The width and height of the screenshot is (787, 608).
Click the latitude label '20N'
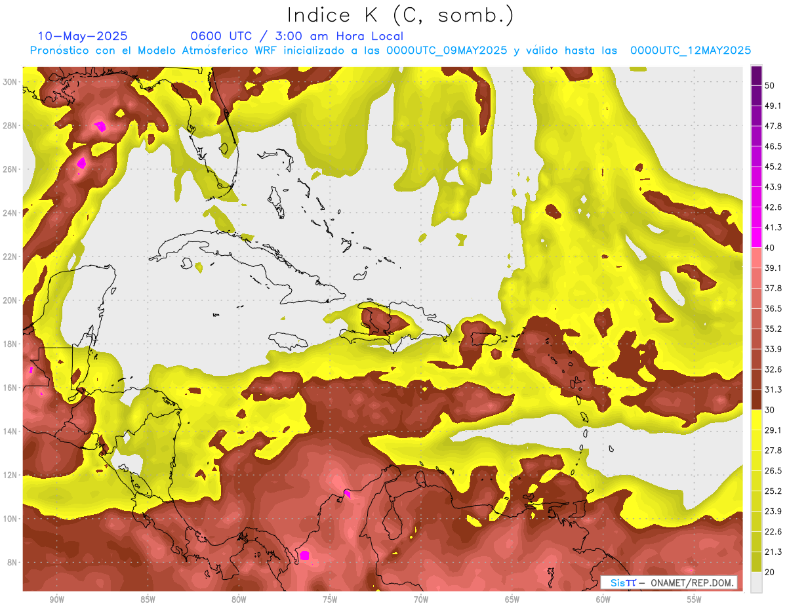pos(10,300)
